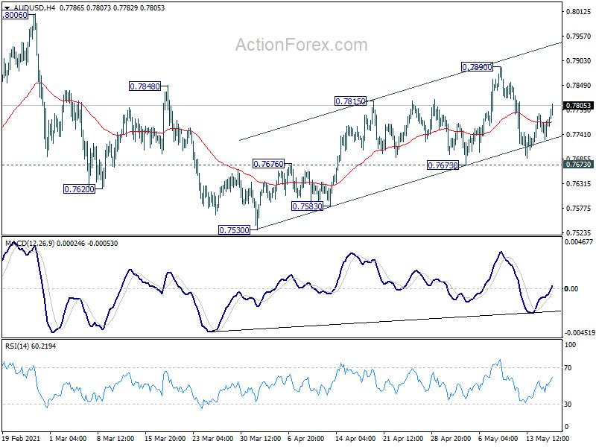Image resolution: width=596 pixels, height=447 pixels.
Task: Select the 0.75830 price label
Action: click(x=307, y=206)
